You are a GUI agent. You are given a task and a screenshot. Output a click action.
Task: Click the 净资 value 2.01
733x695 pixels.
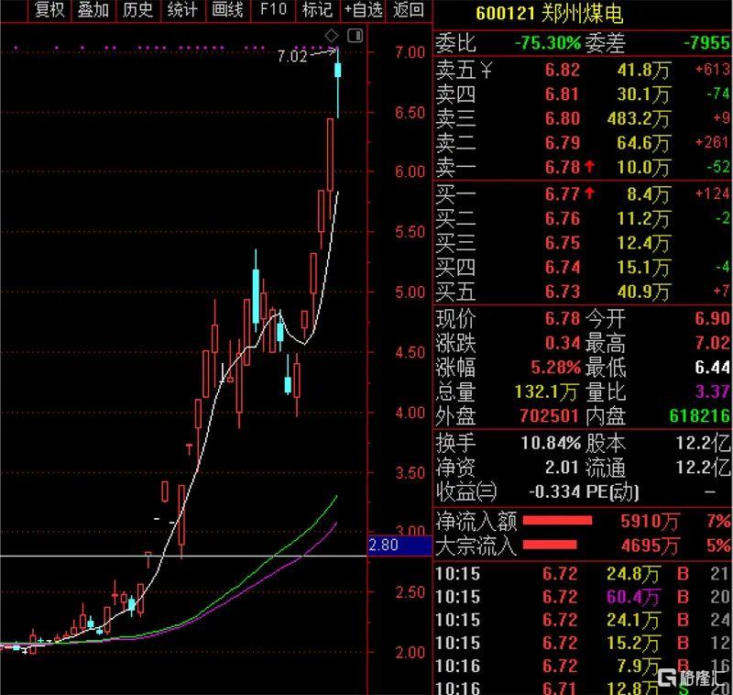click(x=563, y=468)
